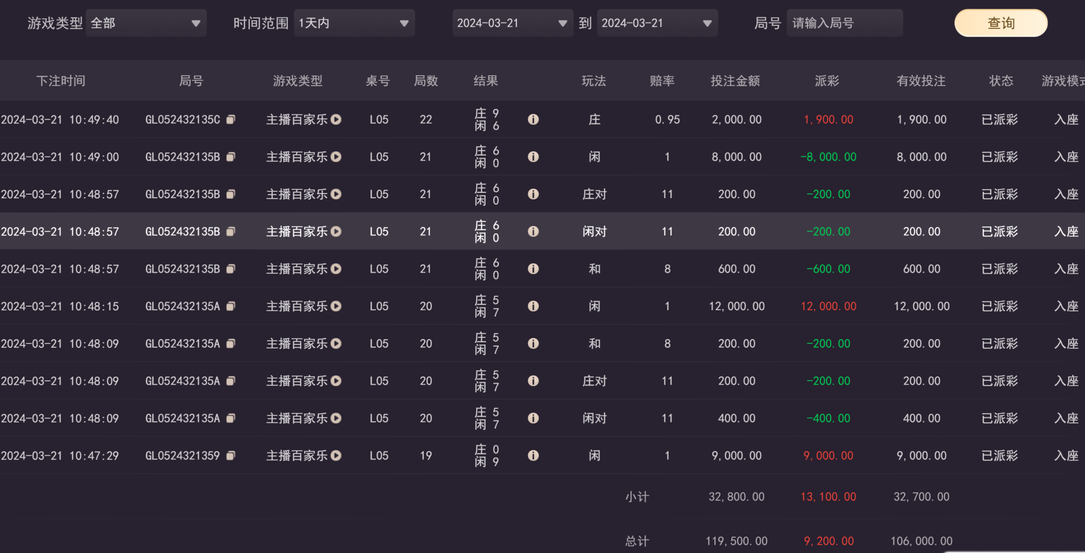Click play icon in the 10:49:00 row

[x=336, y=157]
